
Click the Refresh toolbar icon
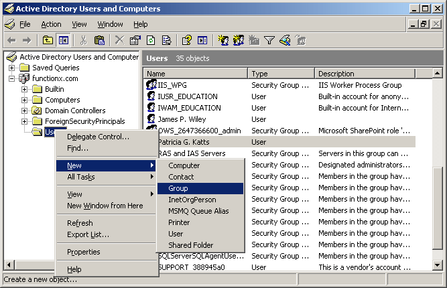tap(151, 40)
